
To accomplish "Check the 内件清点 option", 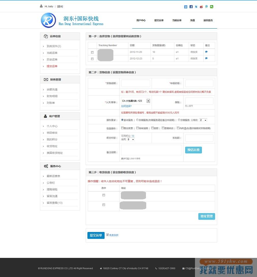I will (178, 128).
